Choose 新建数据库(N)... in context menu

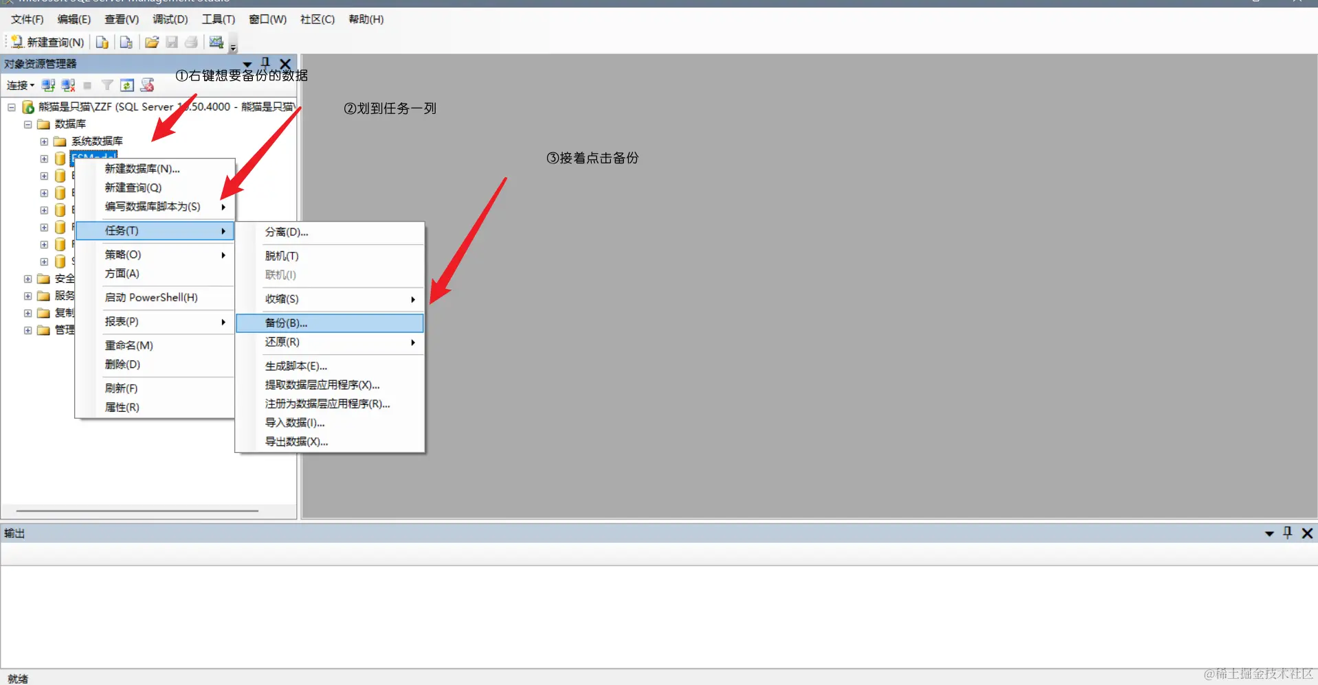click(155, 168)
